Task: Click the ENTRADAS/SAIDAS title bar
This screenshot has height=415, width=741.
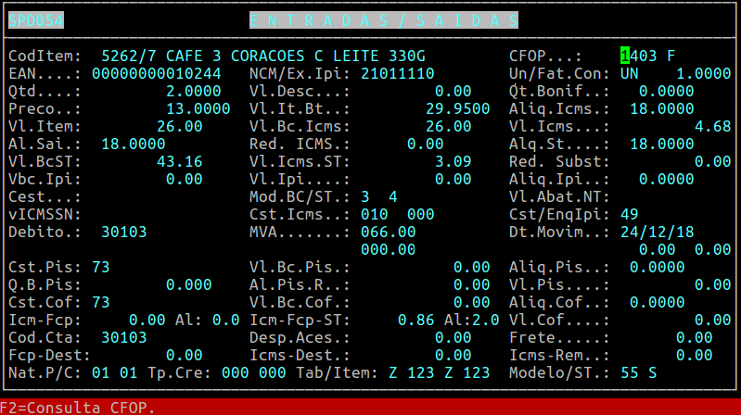Action: pyautogui.click(x=384, y=20)
